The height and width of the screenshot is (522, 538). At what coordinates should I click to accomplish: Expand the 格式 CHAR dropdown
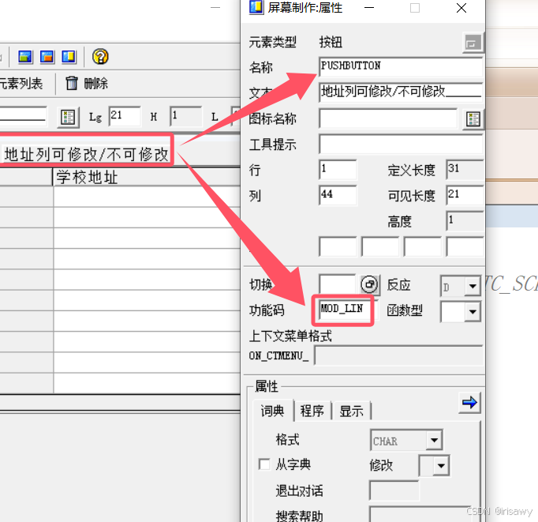point(434,440)
